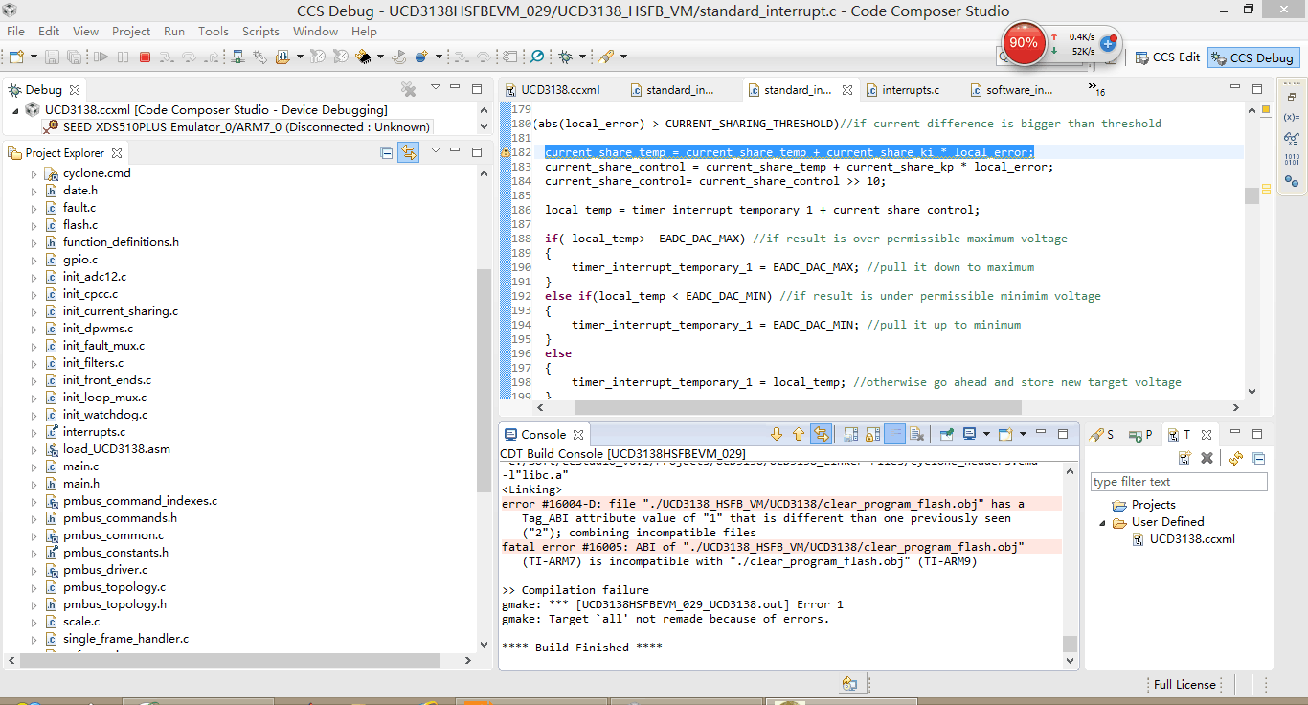The image size is (1308, 705).
Task: Click the Connect Target toolbar icon
Action: coord(238,57)
